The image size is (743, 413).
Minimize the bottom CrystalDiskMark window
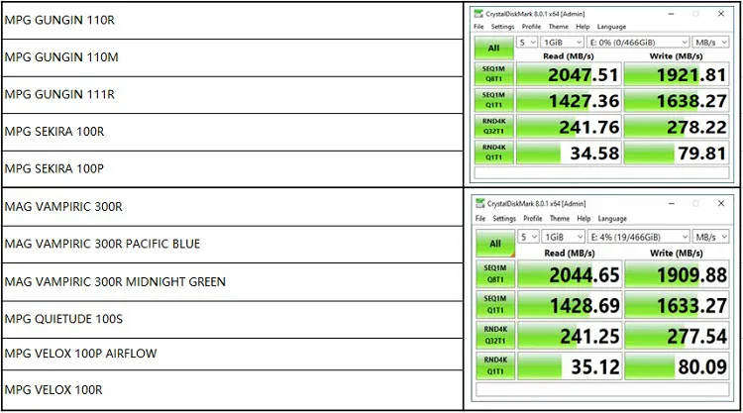tap(672, 204)
